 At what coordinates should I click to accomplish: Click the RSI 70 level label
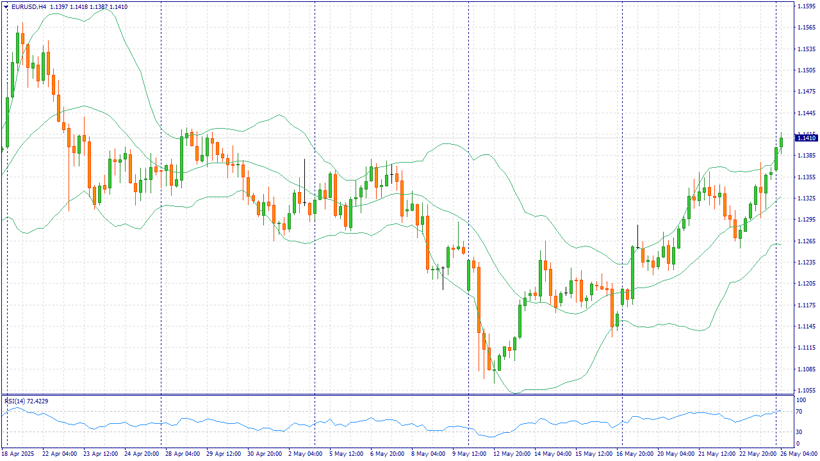pyautogui.click(x=801, y=412)
